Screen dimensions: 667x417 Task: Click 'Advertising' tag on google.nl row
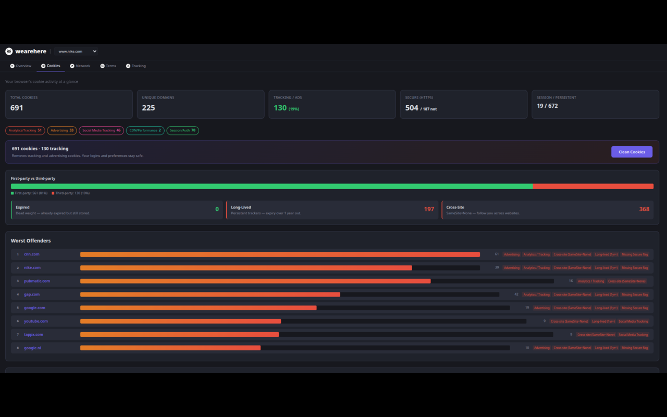(x=542, y=348)
